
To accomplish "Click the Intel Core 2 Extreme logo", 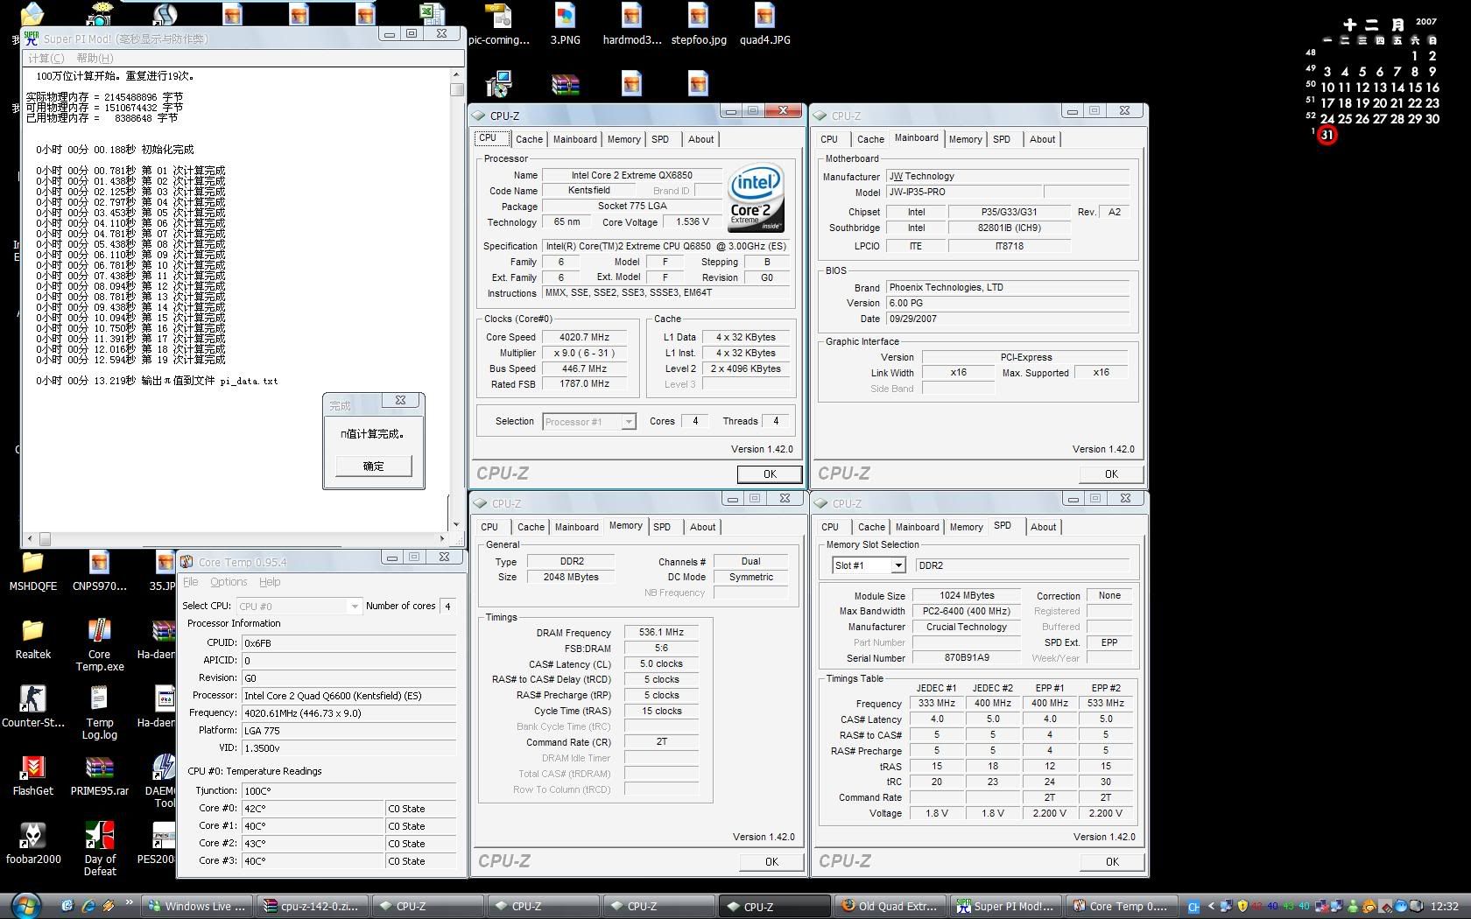I will pyautogui.click(x=755, y=198).
